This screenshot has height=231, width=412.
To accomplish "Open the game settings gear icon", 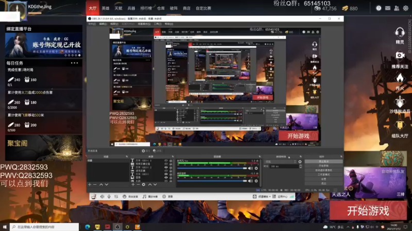I will (x=406, y=8).
